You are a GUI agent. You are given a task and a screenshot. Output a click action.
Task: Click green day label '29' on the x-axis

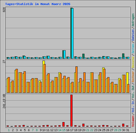120,130
